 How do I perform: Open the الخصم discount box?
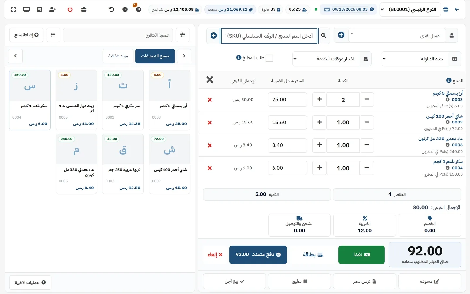click(x=430, y=225)
